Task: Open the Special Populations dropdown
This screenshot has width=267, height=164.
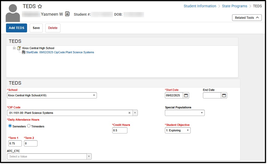Action: [x=185, y=113]
